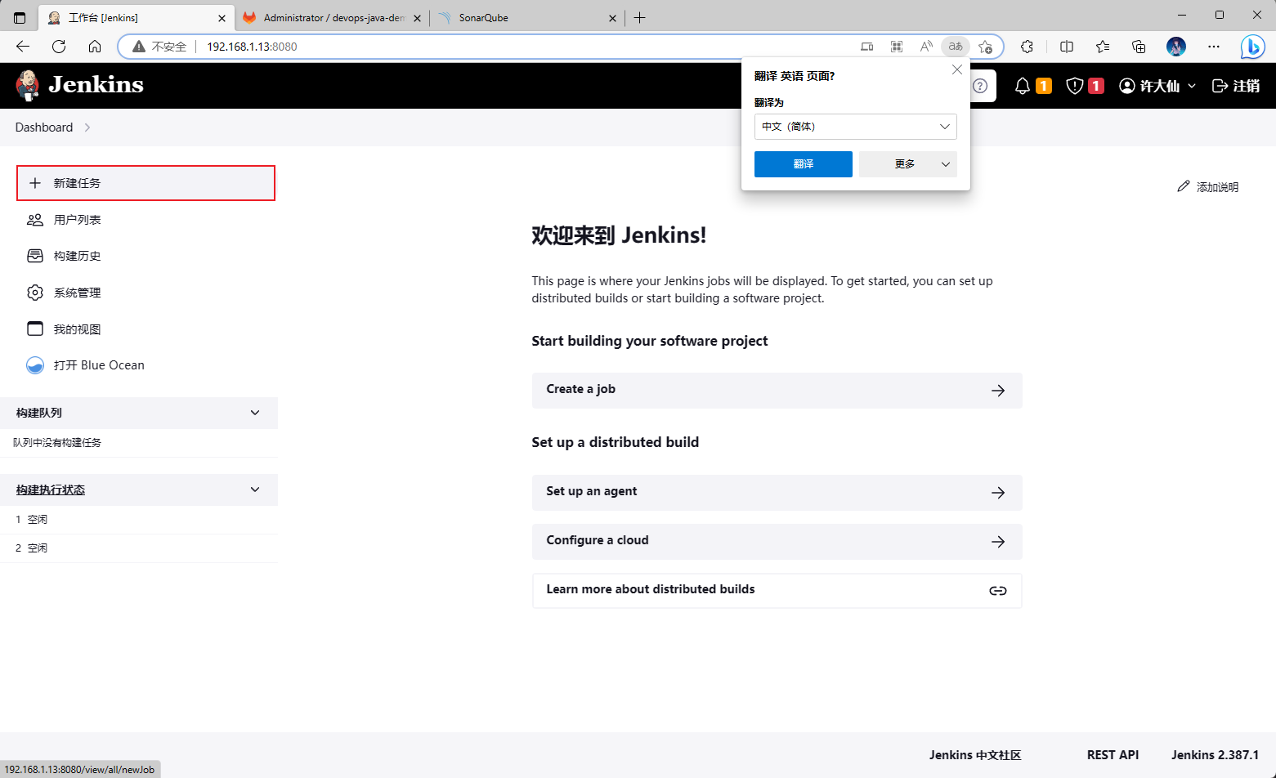Collapse the 构建队列 section
The width and height of the screenshot is (1276, 778).
pos(255,413)
